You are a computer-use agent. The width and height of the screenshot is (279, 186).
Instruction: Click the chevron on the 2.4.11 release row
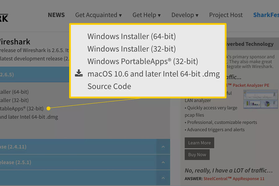pos(163,147)
